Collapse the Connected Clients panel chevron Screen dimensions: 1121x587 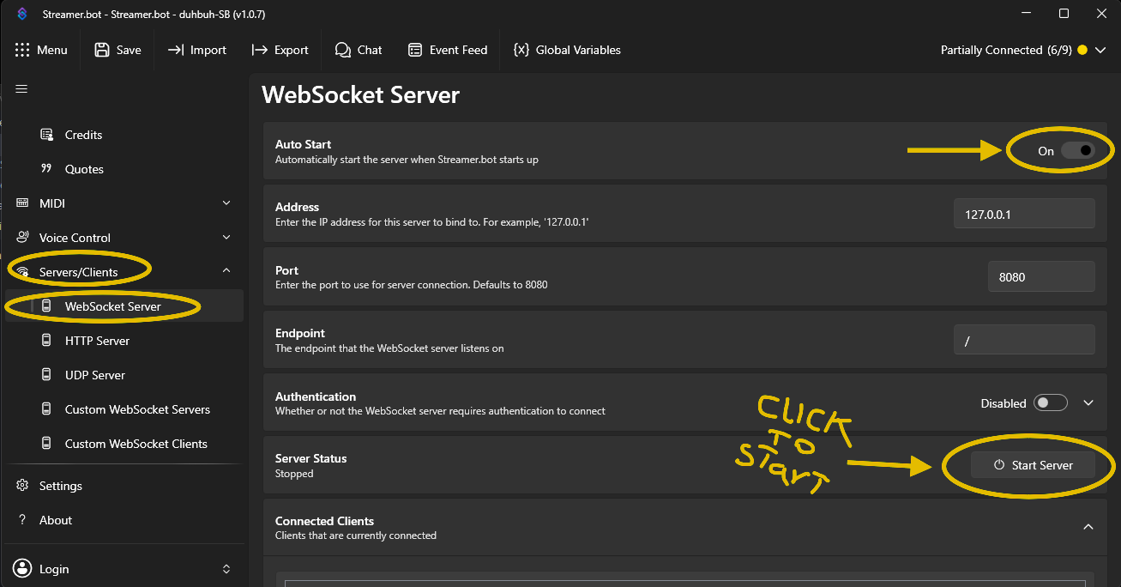click(x=1088, y=527)
